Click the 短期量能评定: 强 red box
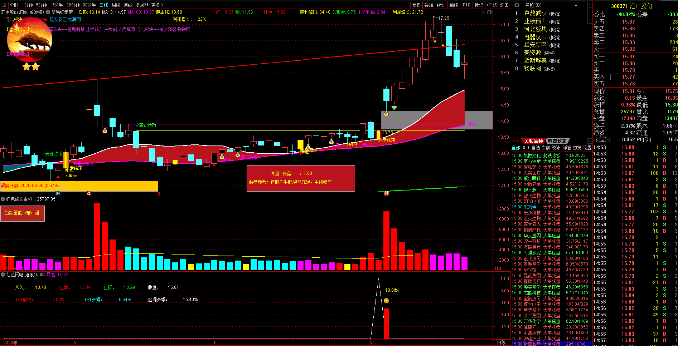This screenshot has width=678, height=346. point(22,213)
